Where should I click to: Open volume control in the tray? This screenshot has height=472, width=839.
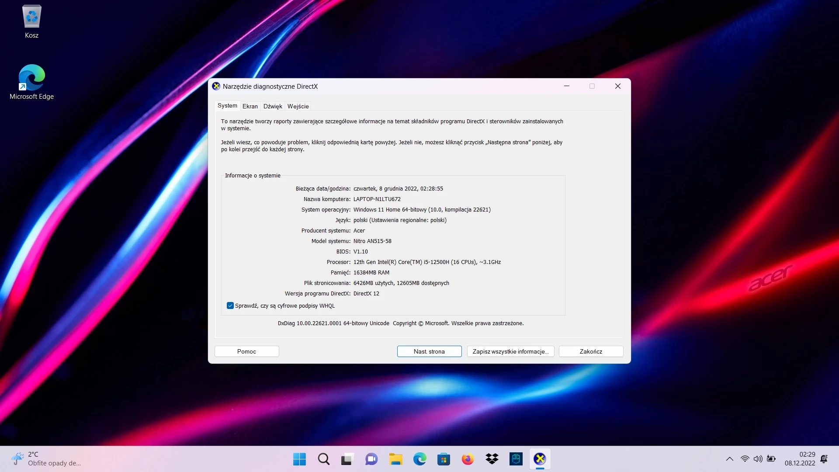(758, 459)
